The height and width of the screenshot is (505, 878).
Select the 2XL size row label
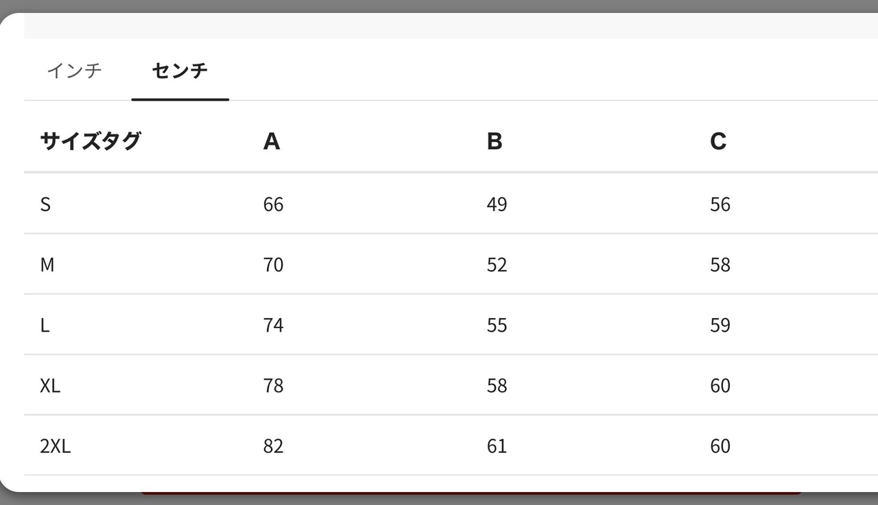click(x=56, y=446)
